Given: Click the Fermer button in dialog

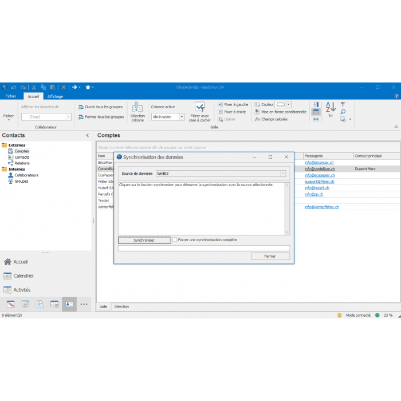Looking at the screenshot, I should pyautogui.click(x=270, y=256).
